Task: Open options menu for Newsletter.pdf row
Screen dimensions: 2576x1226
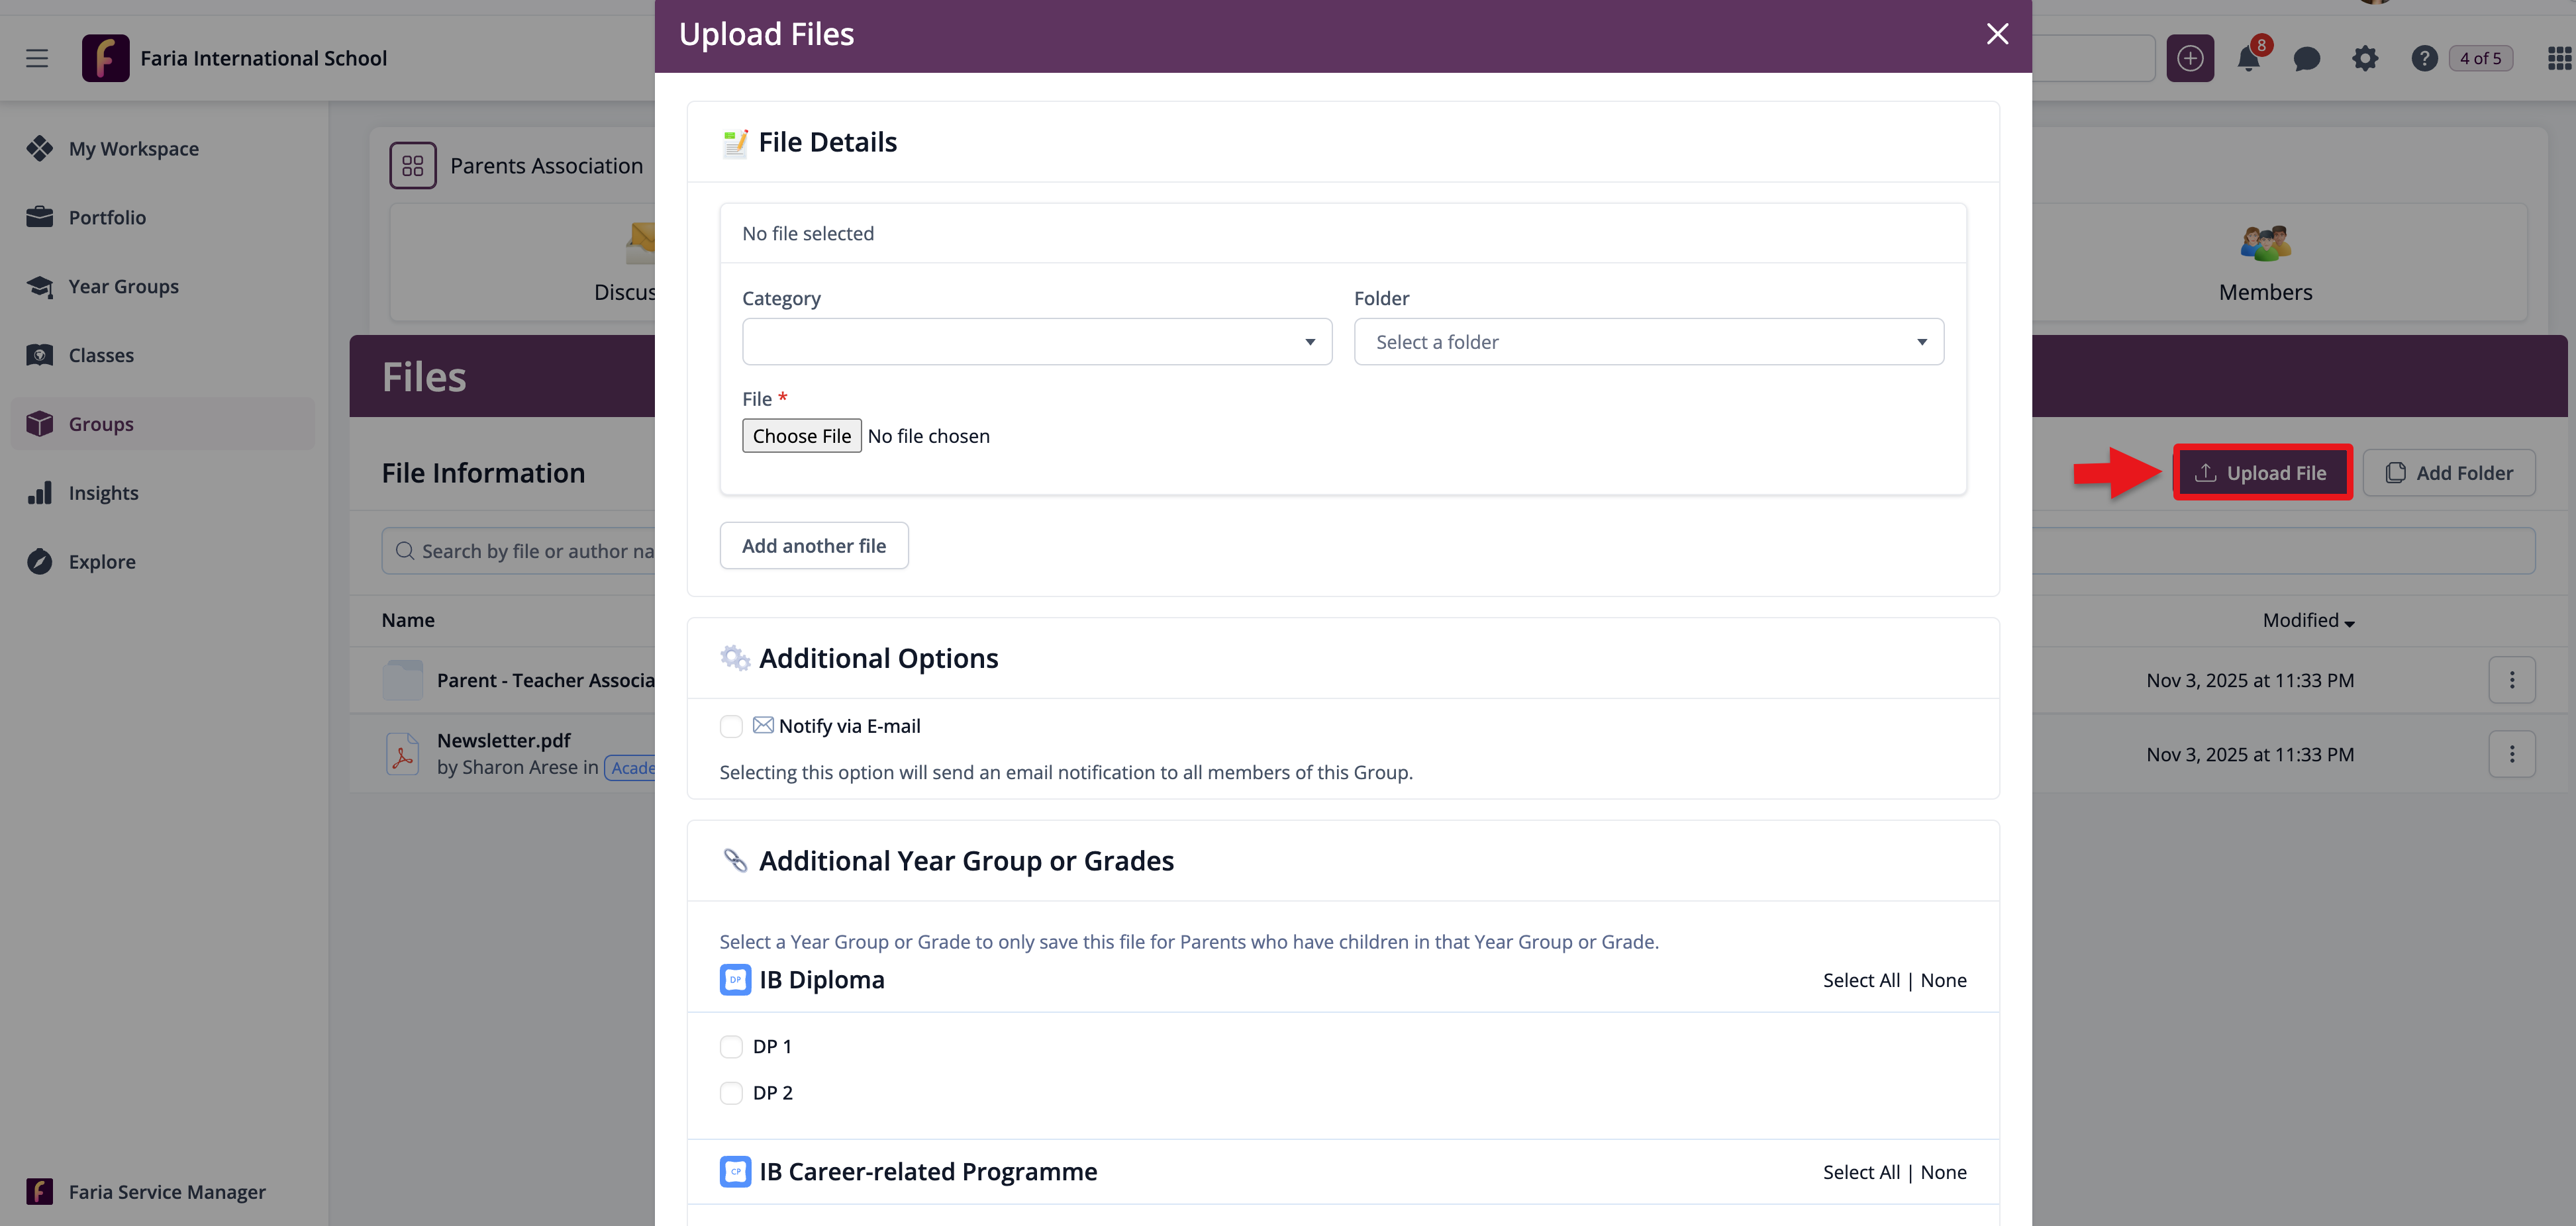Action: click(2511, 754)
